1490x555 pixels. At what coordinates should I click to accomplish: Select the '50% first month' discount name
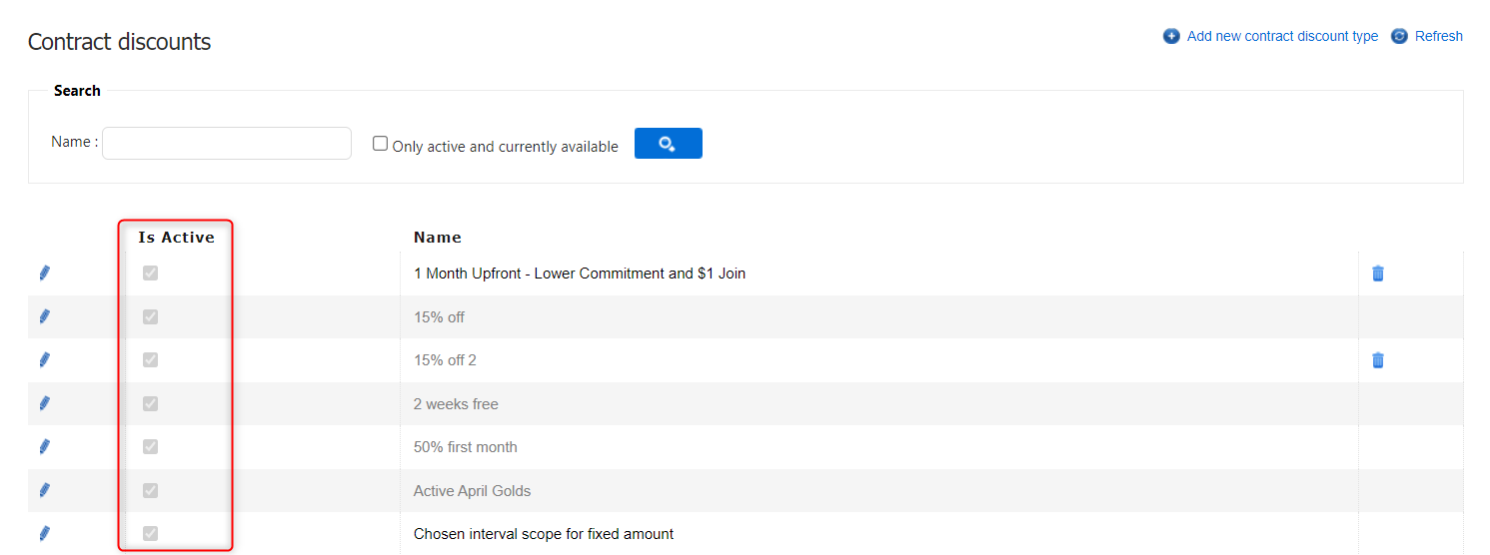tap(465, 447)
